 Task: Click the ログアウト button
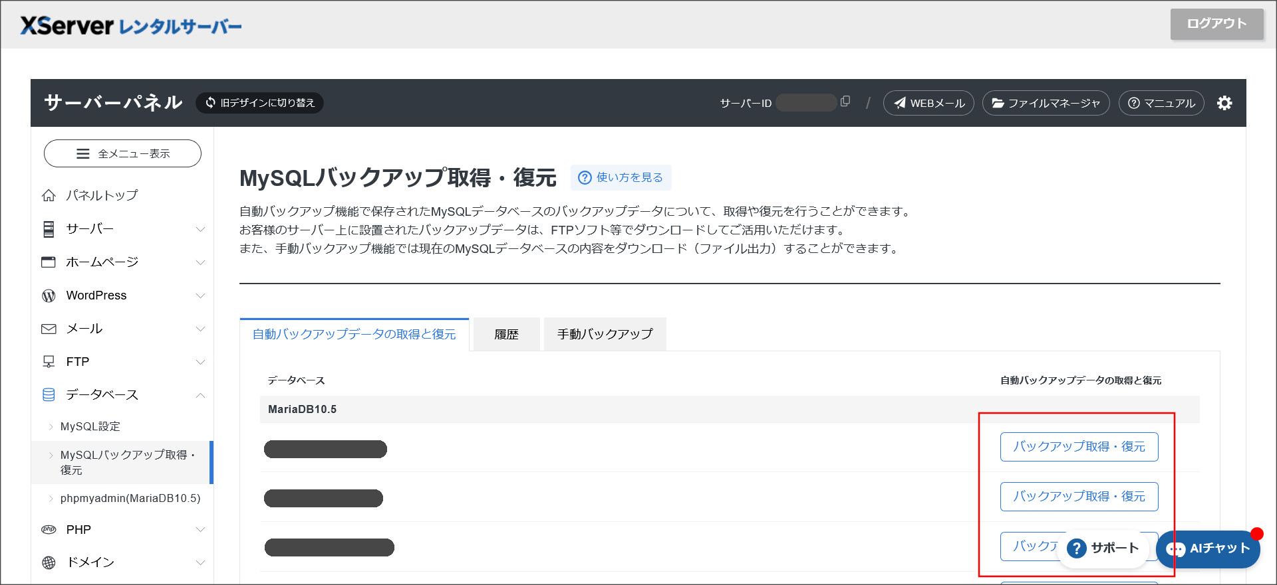(x=1216, y=24)
